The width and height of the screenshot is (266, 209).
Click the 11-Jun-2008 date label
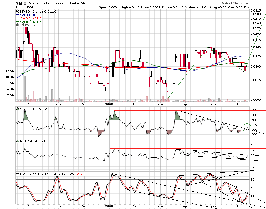pos(25,7)
